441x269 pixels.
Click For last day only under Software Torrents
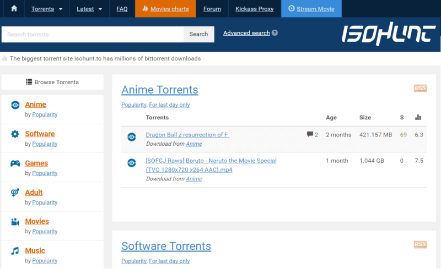169,261
